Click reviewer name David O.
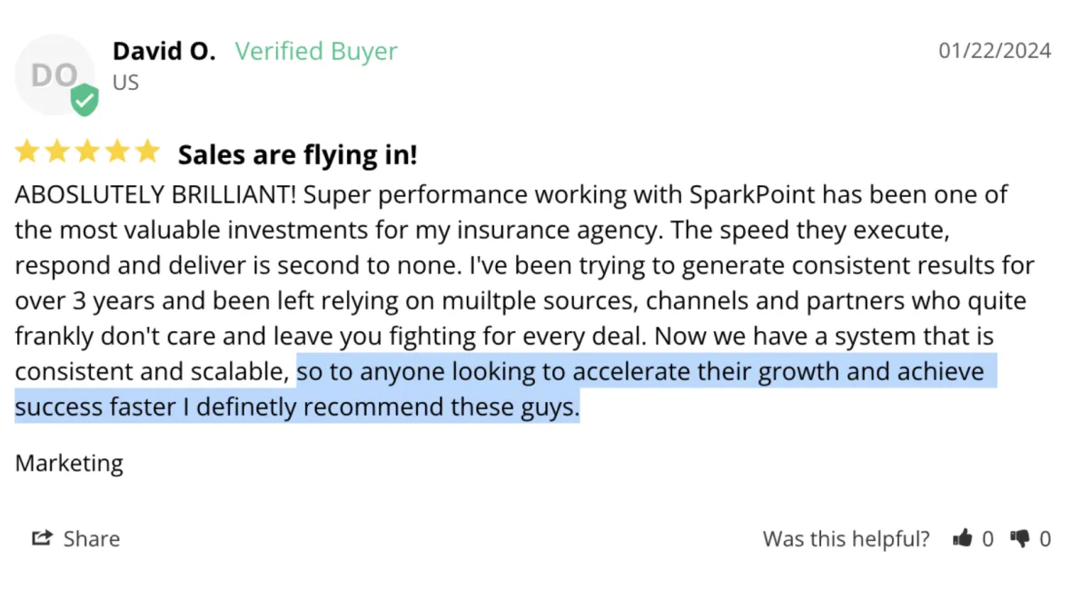1090x599 pixels. point(163,51)
